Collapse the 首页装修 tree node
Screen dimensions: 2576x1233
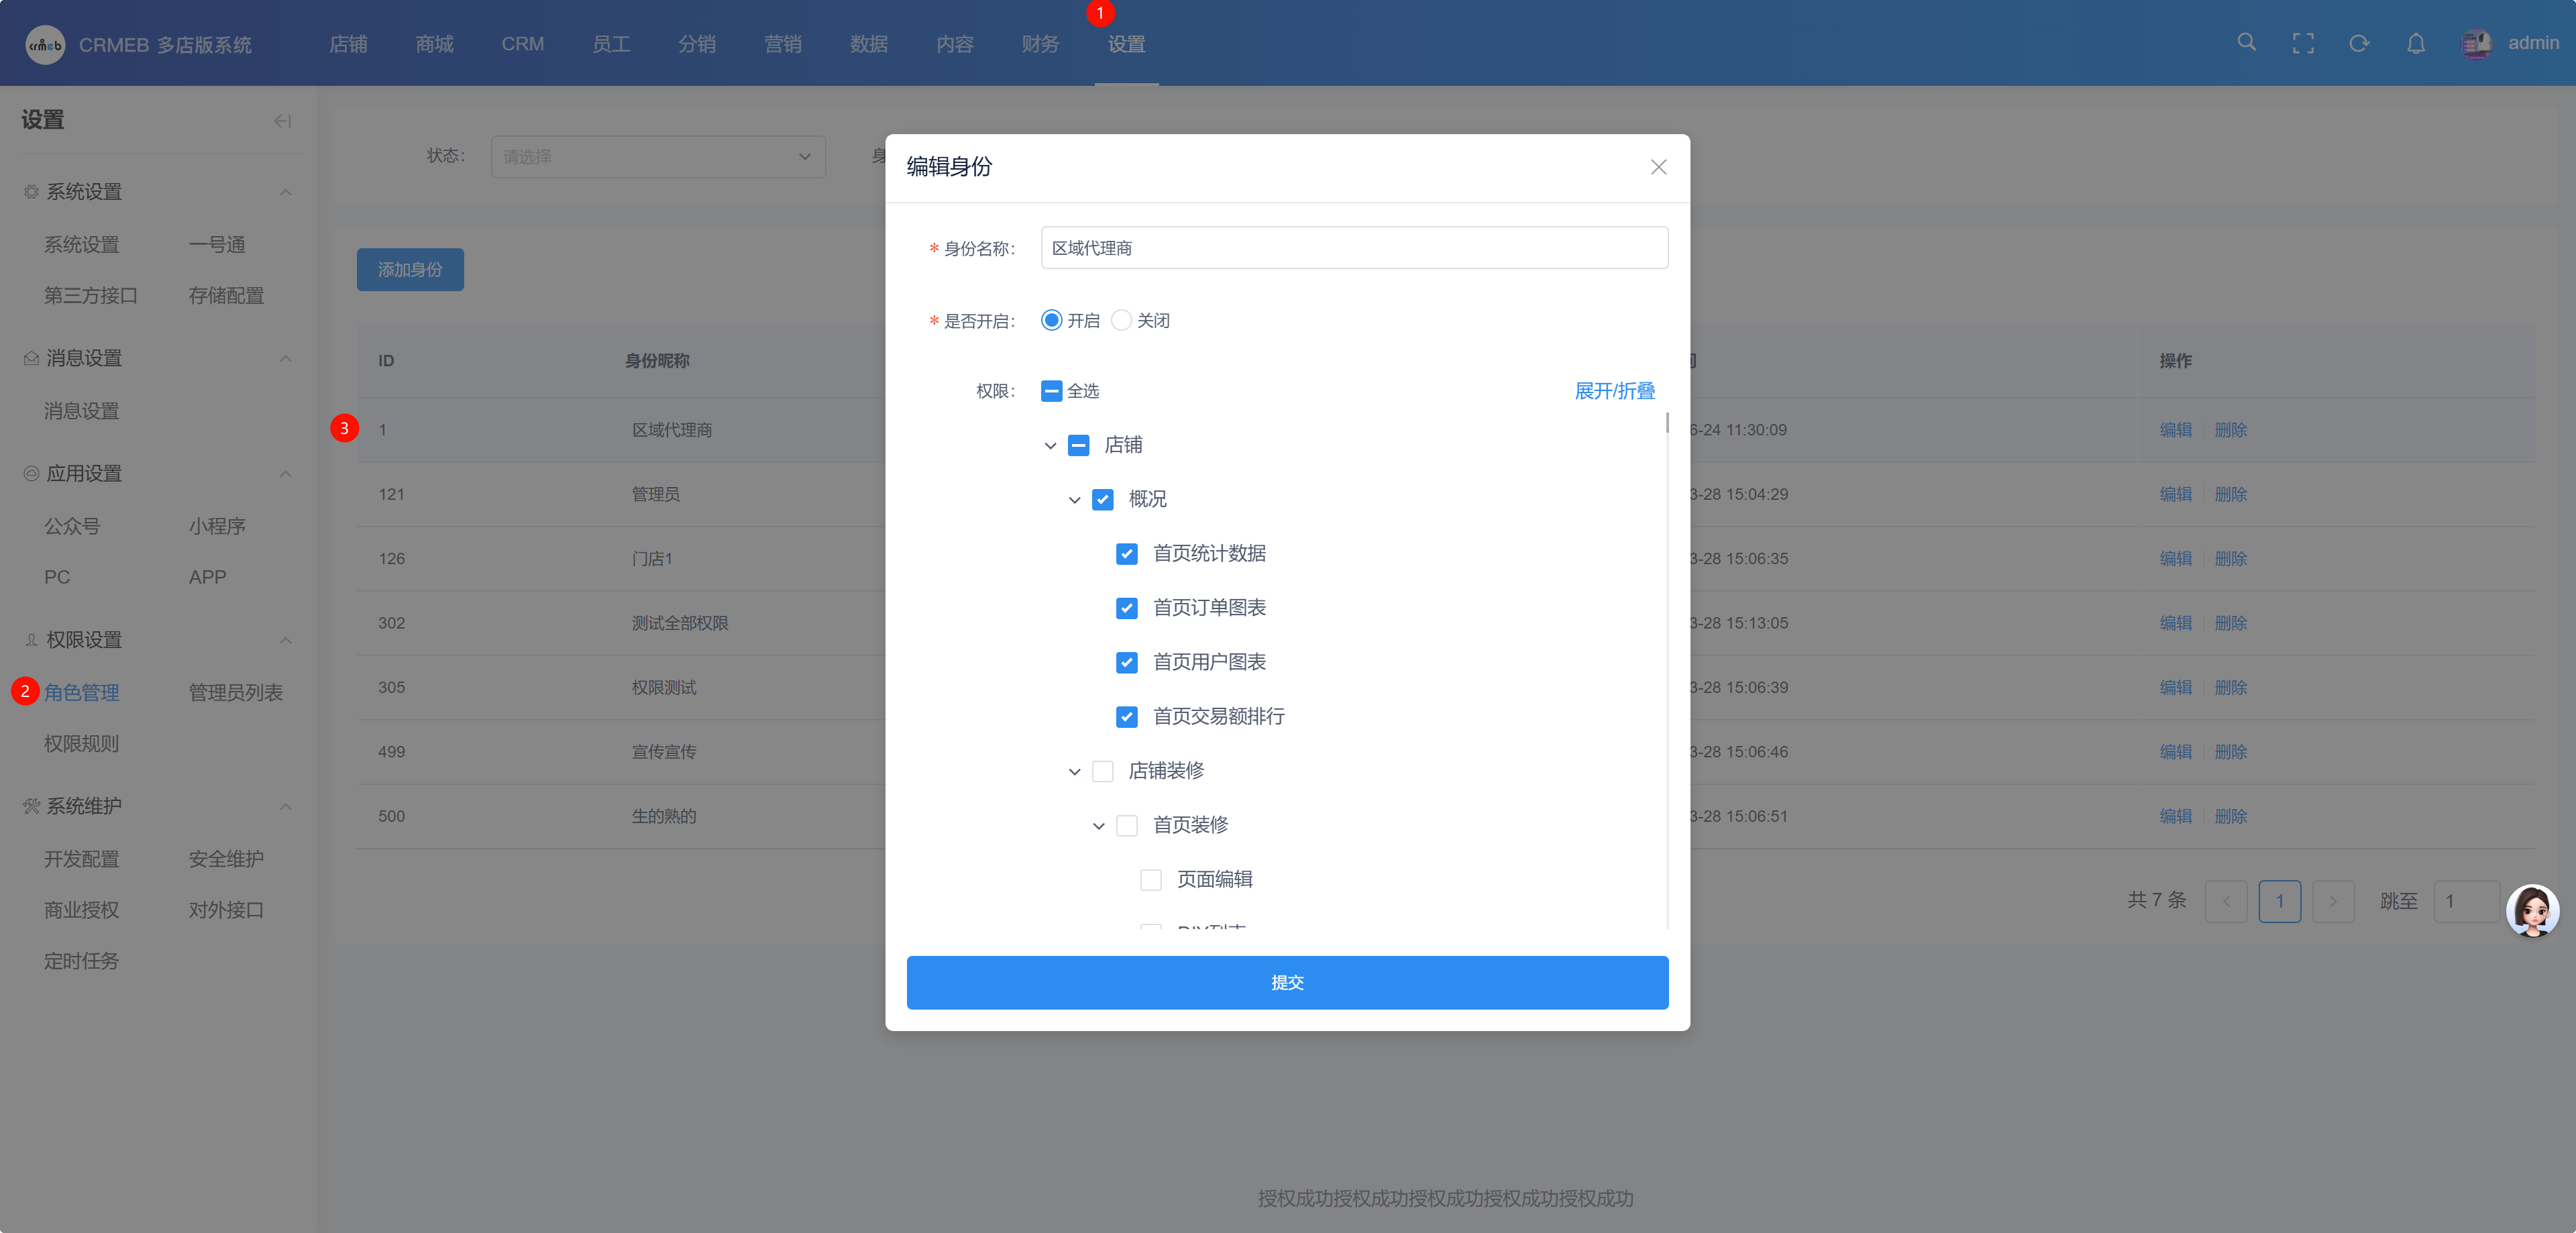click(x=1098, y=826)
